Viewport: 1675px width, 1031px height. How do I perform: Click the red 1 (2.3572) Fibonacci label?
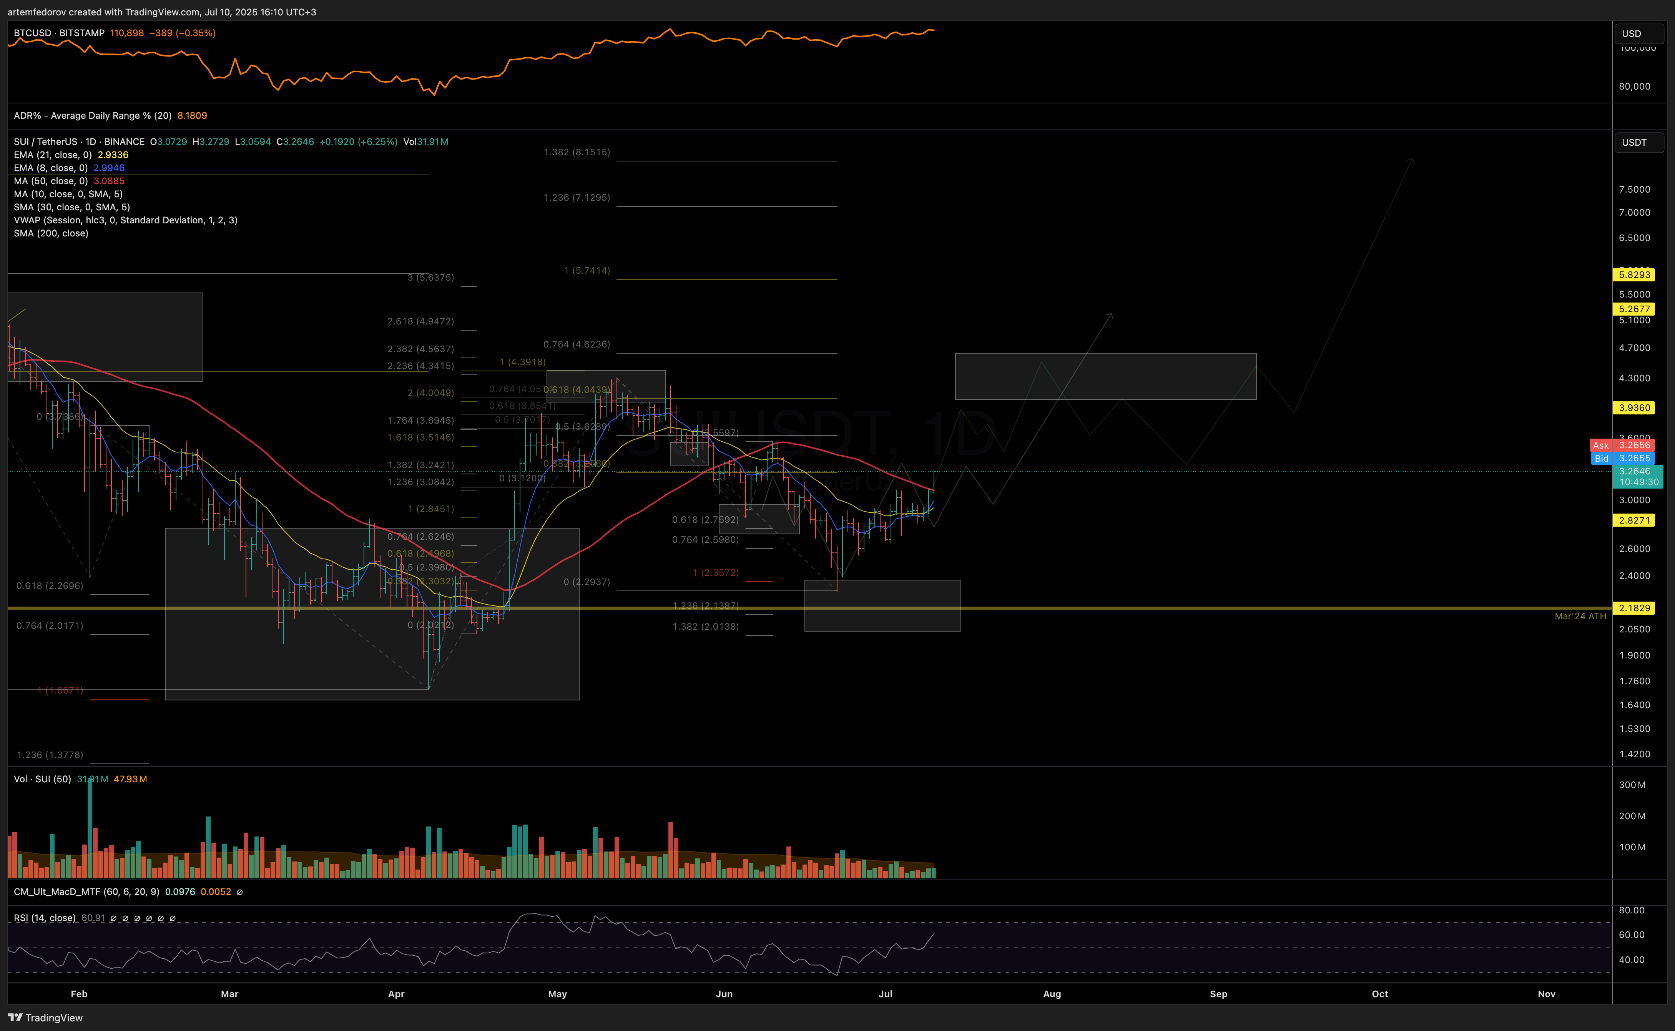pos(715,573)
